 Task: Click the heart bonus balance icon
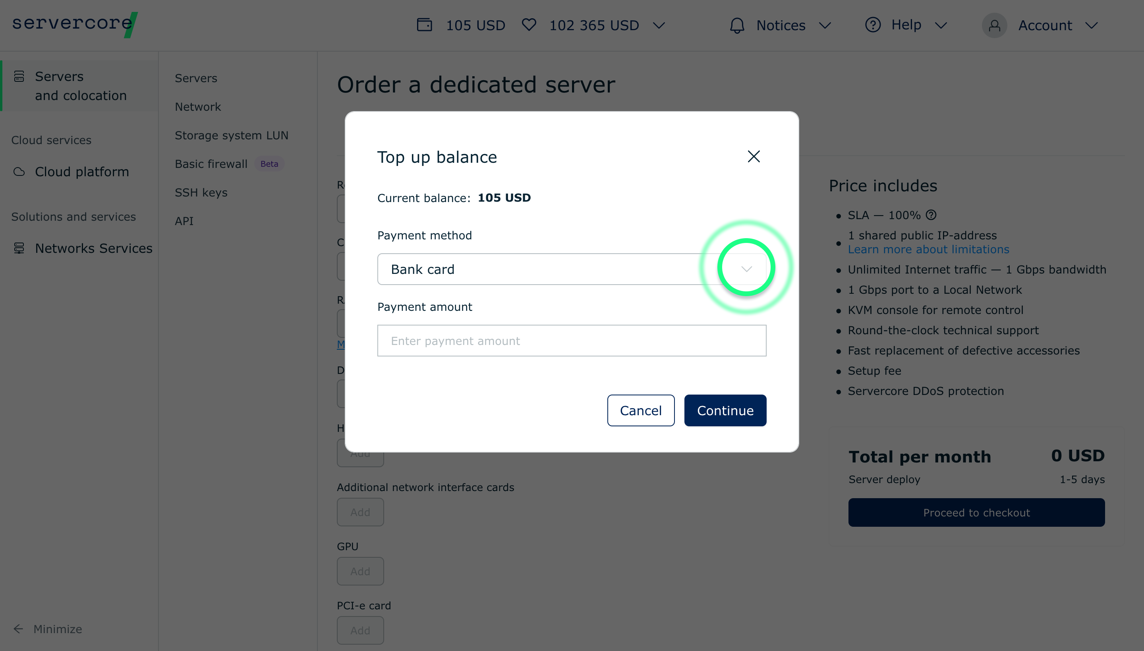(529, 25)
